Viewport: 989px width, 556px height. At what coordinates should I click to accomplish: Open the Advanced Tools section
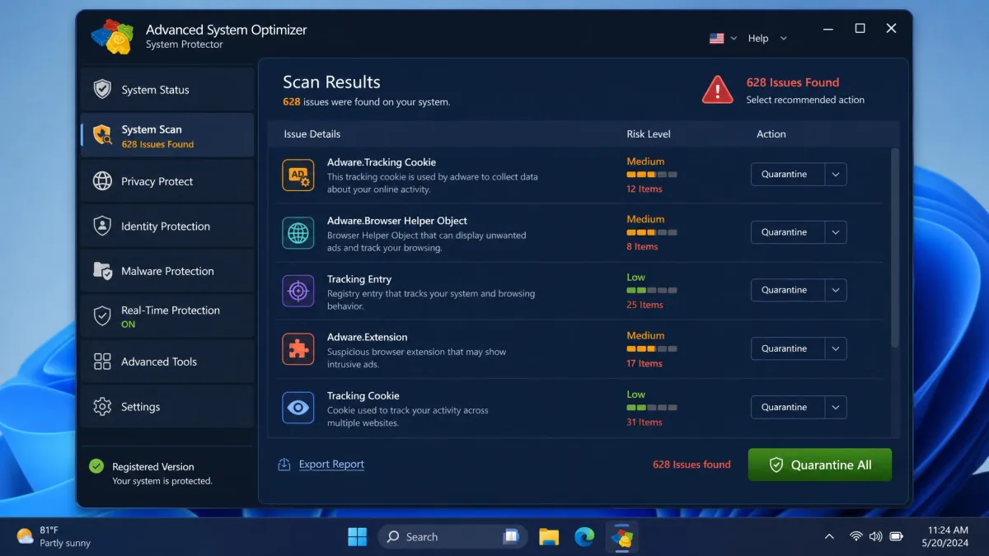point(167,362)
